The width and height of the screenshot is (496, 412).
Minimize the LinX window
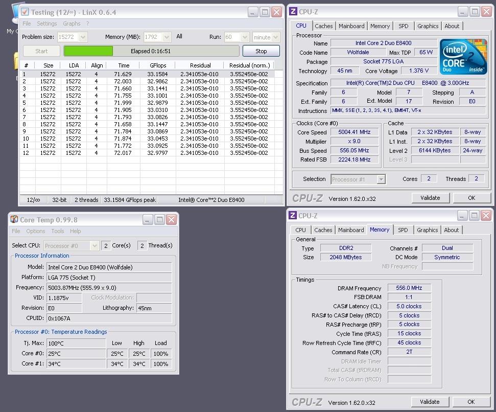(x=253, y=12)
